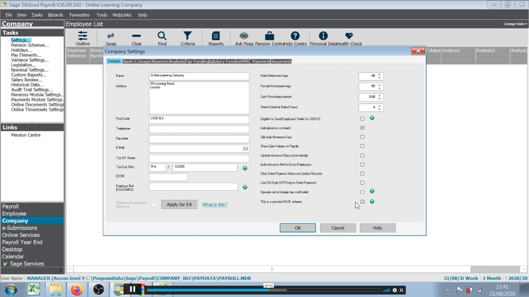Open the Pension Centre toolbar icon

click(269, 39)
